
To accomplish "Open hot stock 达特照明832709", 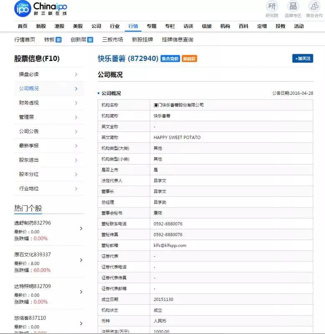I will pyautogui.click(x=33, y=286).
